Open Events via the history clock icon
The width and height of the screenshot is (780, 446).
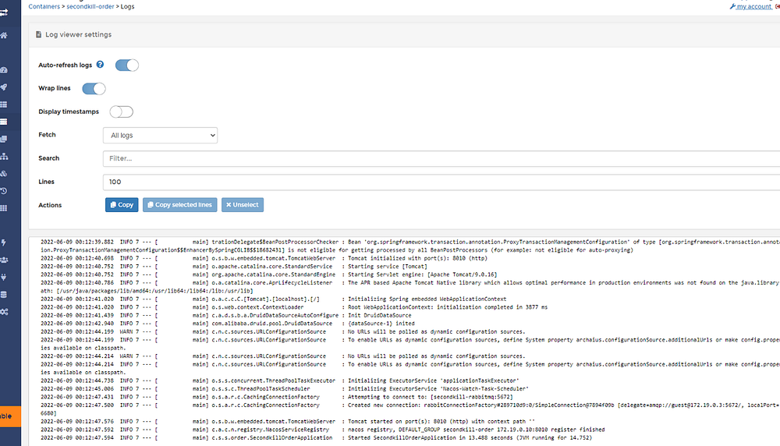[4, 191]
